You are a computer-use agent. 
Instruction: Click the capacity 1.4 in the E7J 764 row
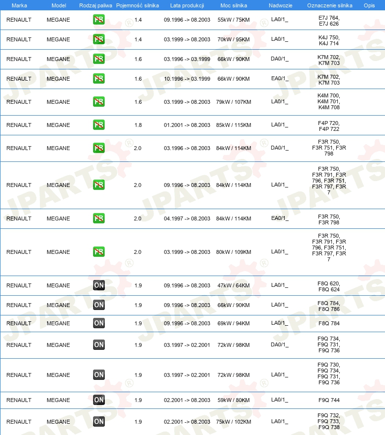[x=138, y=20]
